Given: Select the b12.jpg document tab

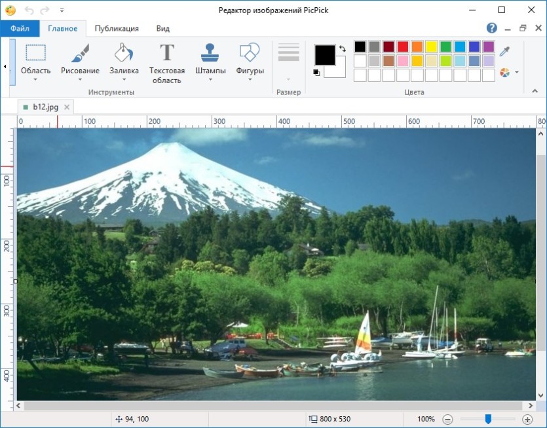Looking at the screenshot, I should (45, 107).
